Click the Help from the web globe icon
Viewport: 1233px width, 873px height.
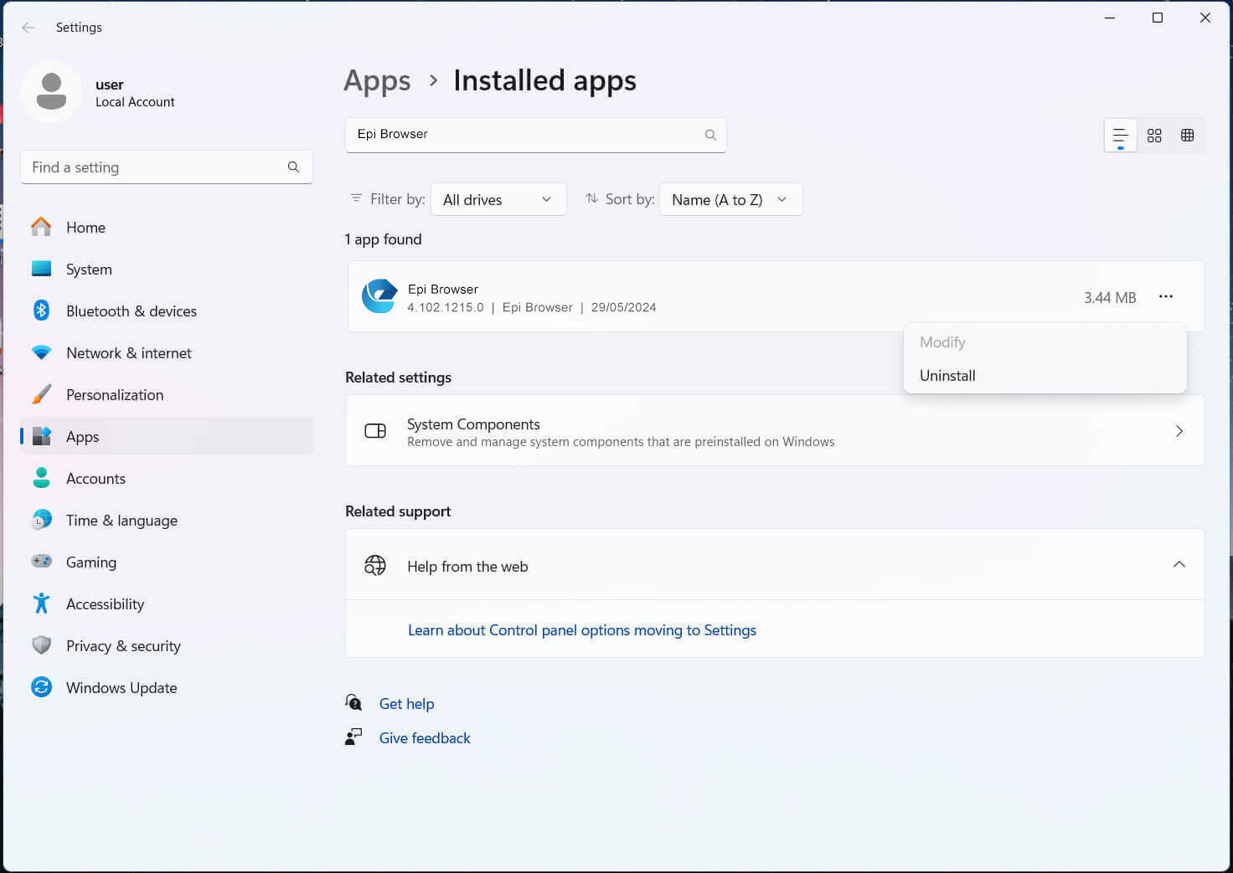click(x=375, y=565)
